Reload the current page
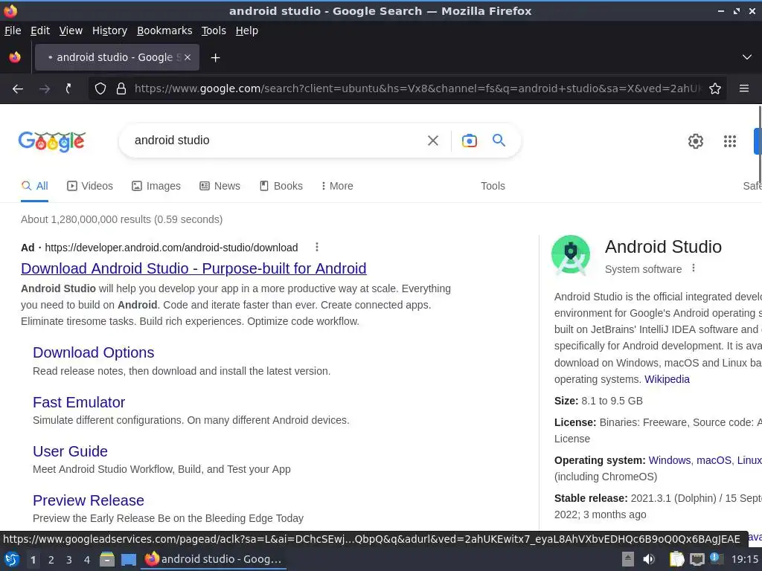The width and height of the screenshot is (762, 571). 68,88
